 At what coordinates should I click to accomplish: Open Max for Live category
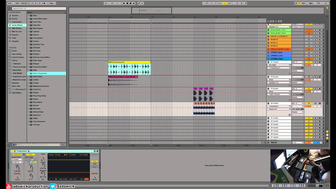(17, 31)
